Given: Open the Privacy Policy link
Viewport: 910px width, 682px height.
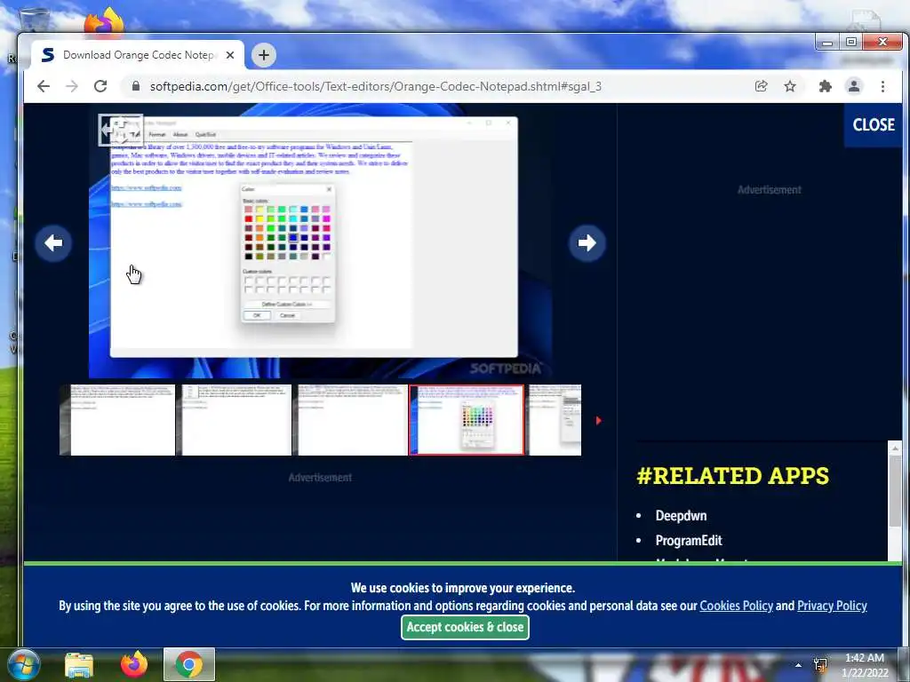Looking at the screenshot, I should click(x=832, y=606).
